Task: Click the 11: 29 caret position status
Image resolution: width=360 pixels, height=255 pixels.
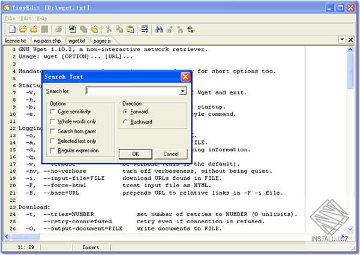Action: (x=26, y=247)
